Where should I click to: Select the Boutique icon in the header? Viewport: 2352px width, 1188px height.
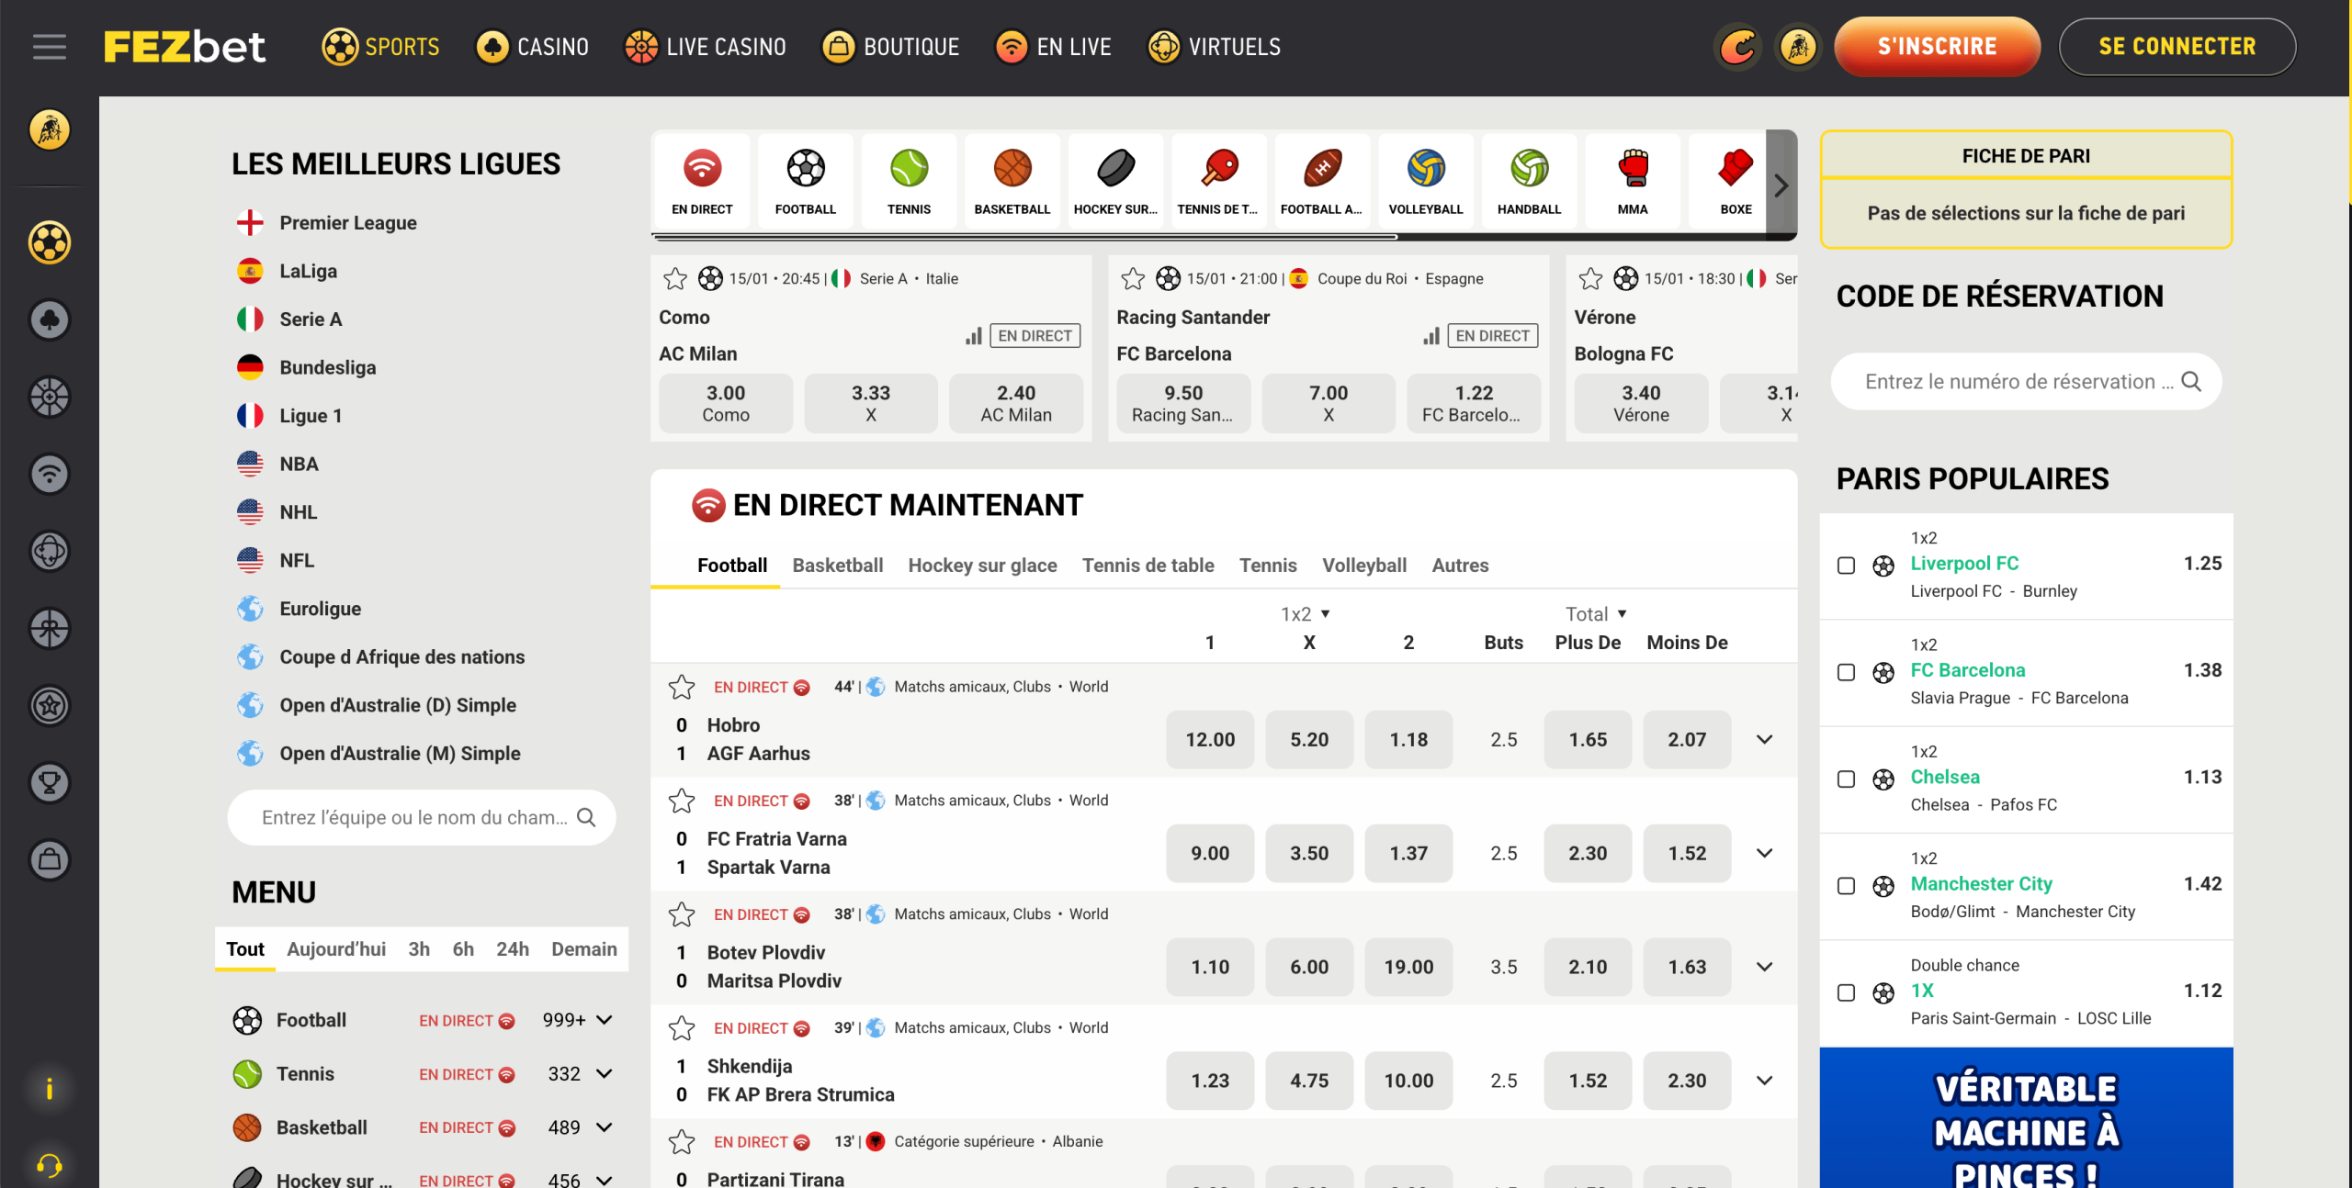pos(839,47)
